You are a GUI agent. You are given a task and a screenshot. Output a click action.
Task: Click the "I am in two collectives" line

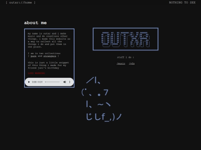(x=44, y=53)
